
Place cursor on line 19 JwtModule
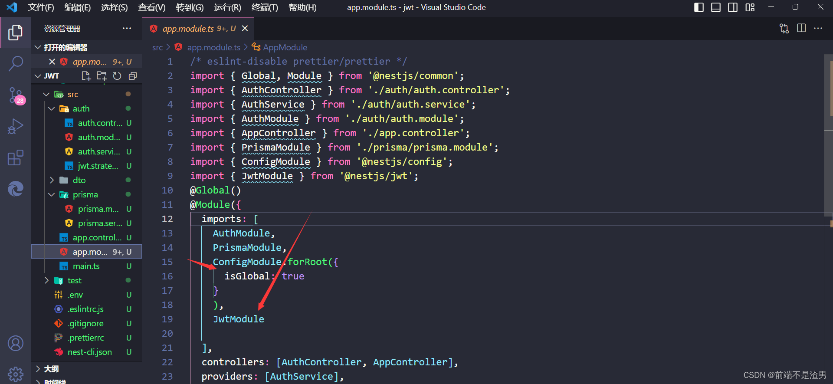coord(238,319)
